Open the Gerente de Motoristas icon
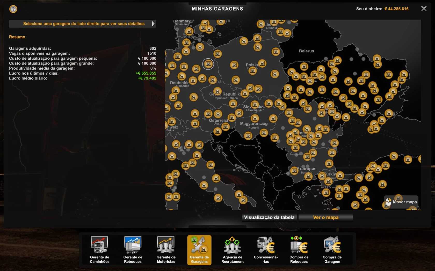Viewport: 435px width, 271px height. click(166, 250)
